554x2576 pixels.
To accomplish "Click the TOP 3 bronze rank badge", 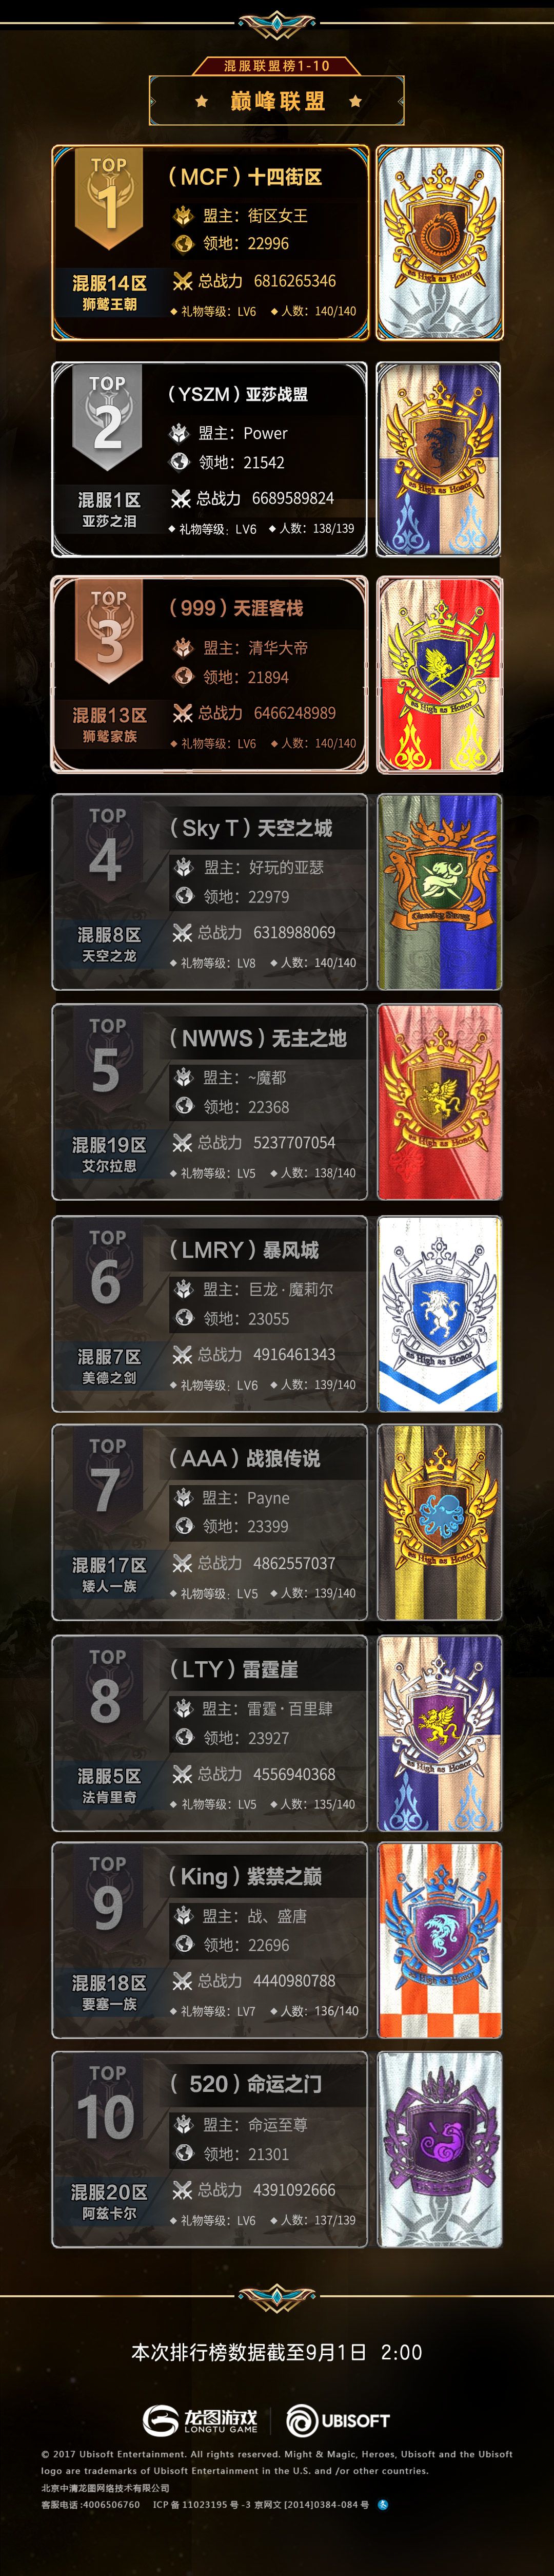I will tap(108, 632).
